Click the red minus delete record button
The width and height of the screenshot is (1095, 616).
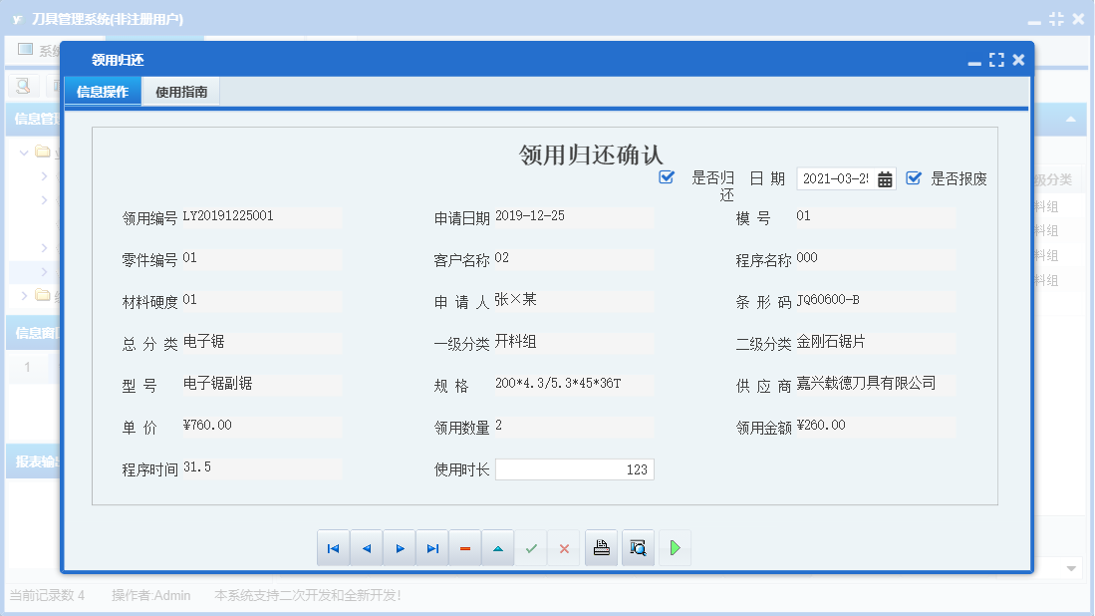click(x=465, y=548)
